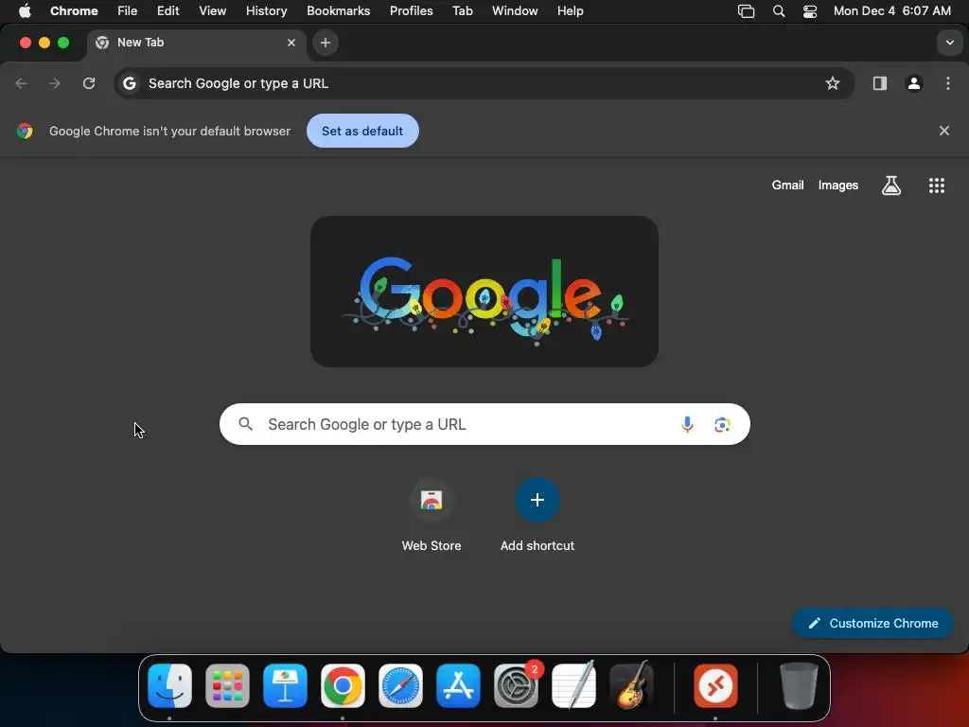
Task: Click Customize Chrome button
Action: pos(872,623)
